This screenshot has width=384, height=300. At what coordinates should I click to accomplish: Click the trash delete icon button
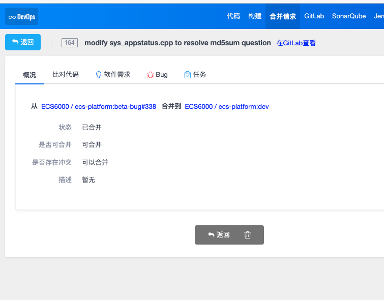(x=248, y=235)
